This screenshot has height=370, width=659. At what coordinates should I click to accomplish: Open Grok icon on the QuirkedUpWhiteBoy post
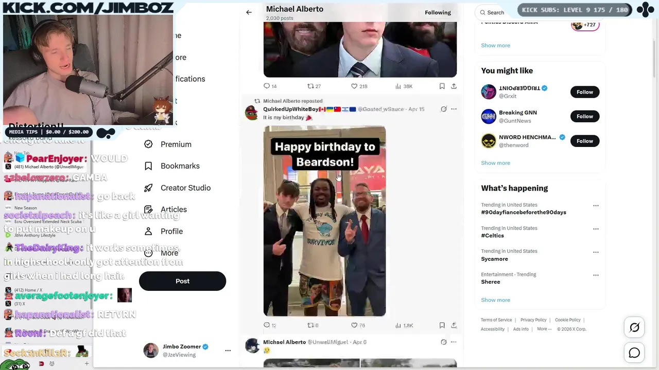444,109
